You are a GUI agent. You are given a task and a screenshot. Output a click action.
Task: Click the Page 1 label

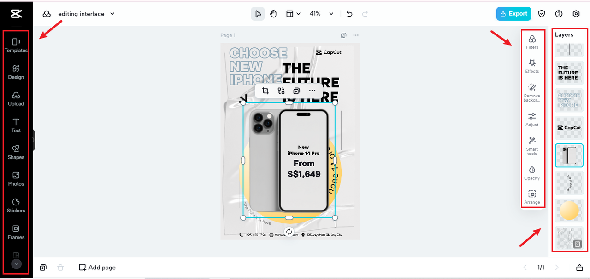click(x=228, y=35)
